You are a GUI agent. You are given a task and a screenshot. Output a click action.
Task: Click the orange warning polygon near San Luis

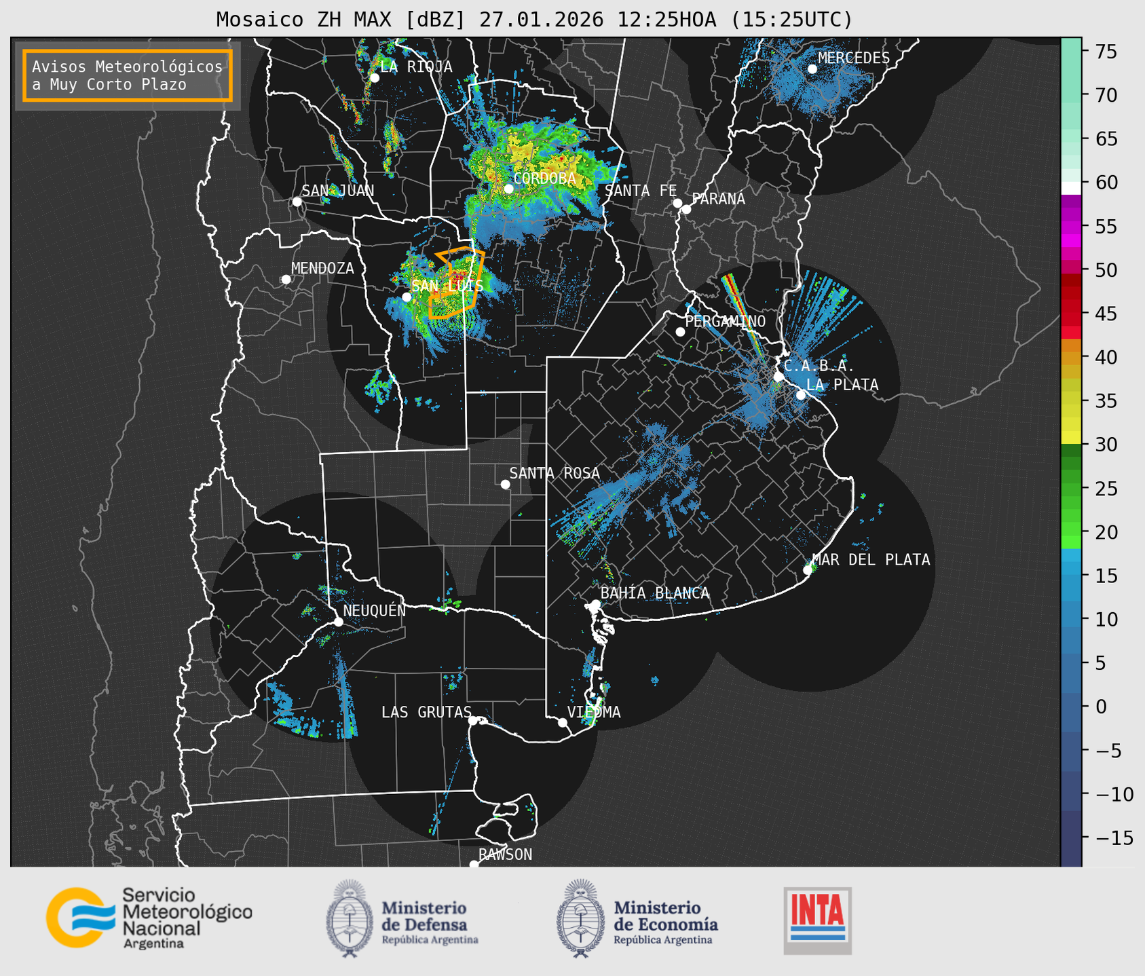click(457, 283)
